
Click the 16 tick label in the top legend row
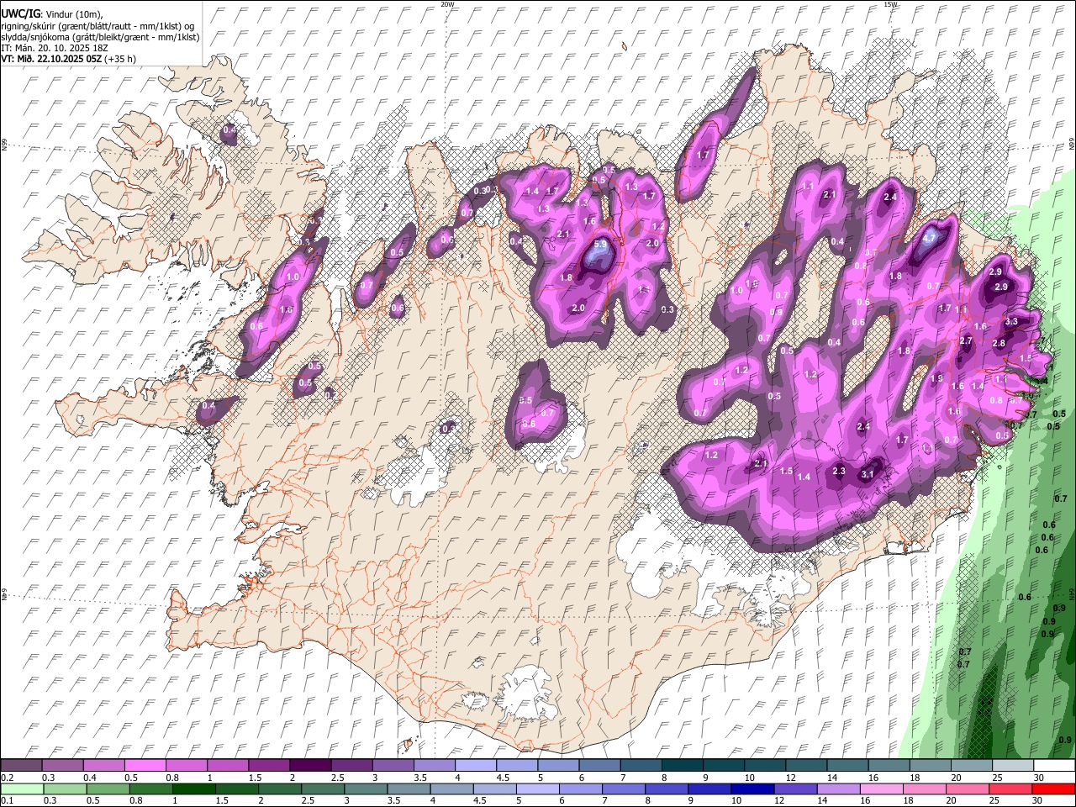coord(873,778)
